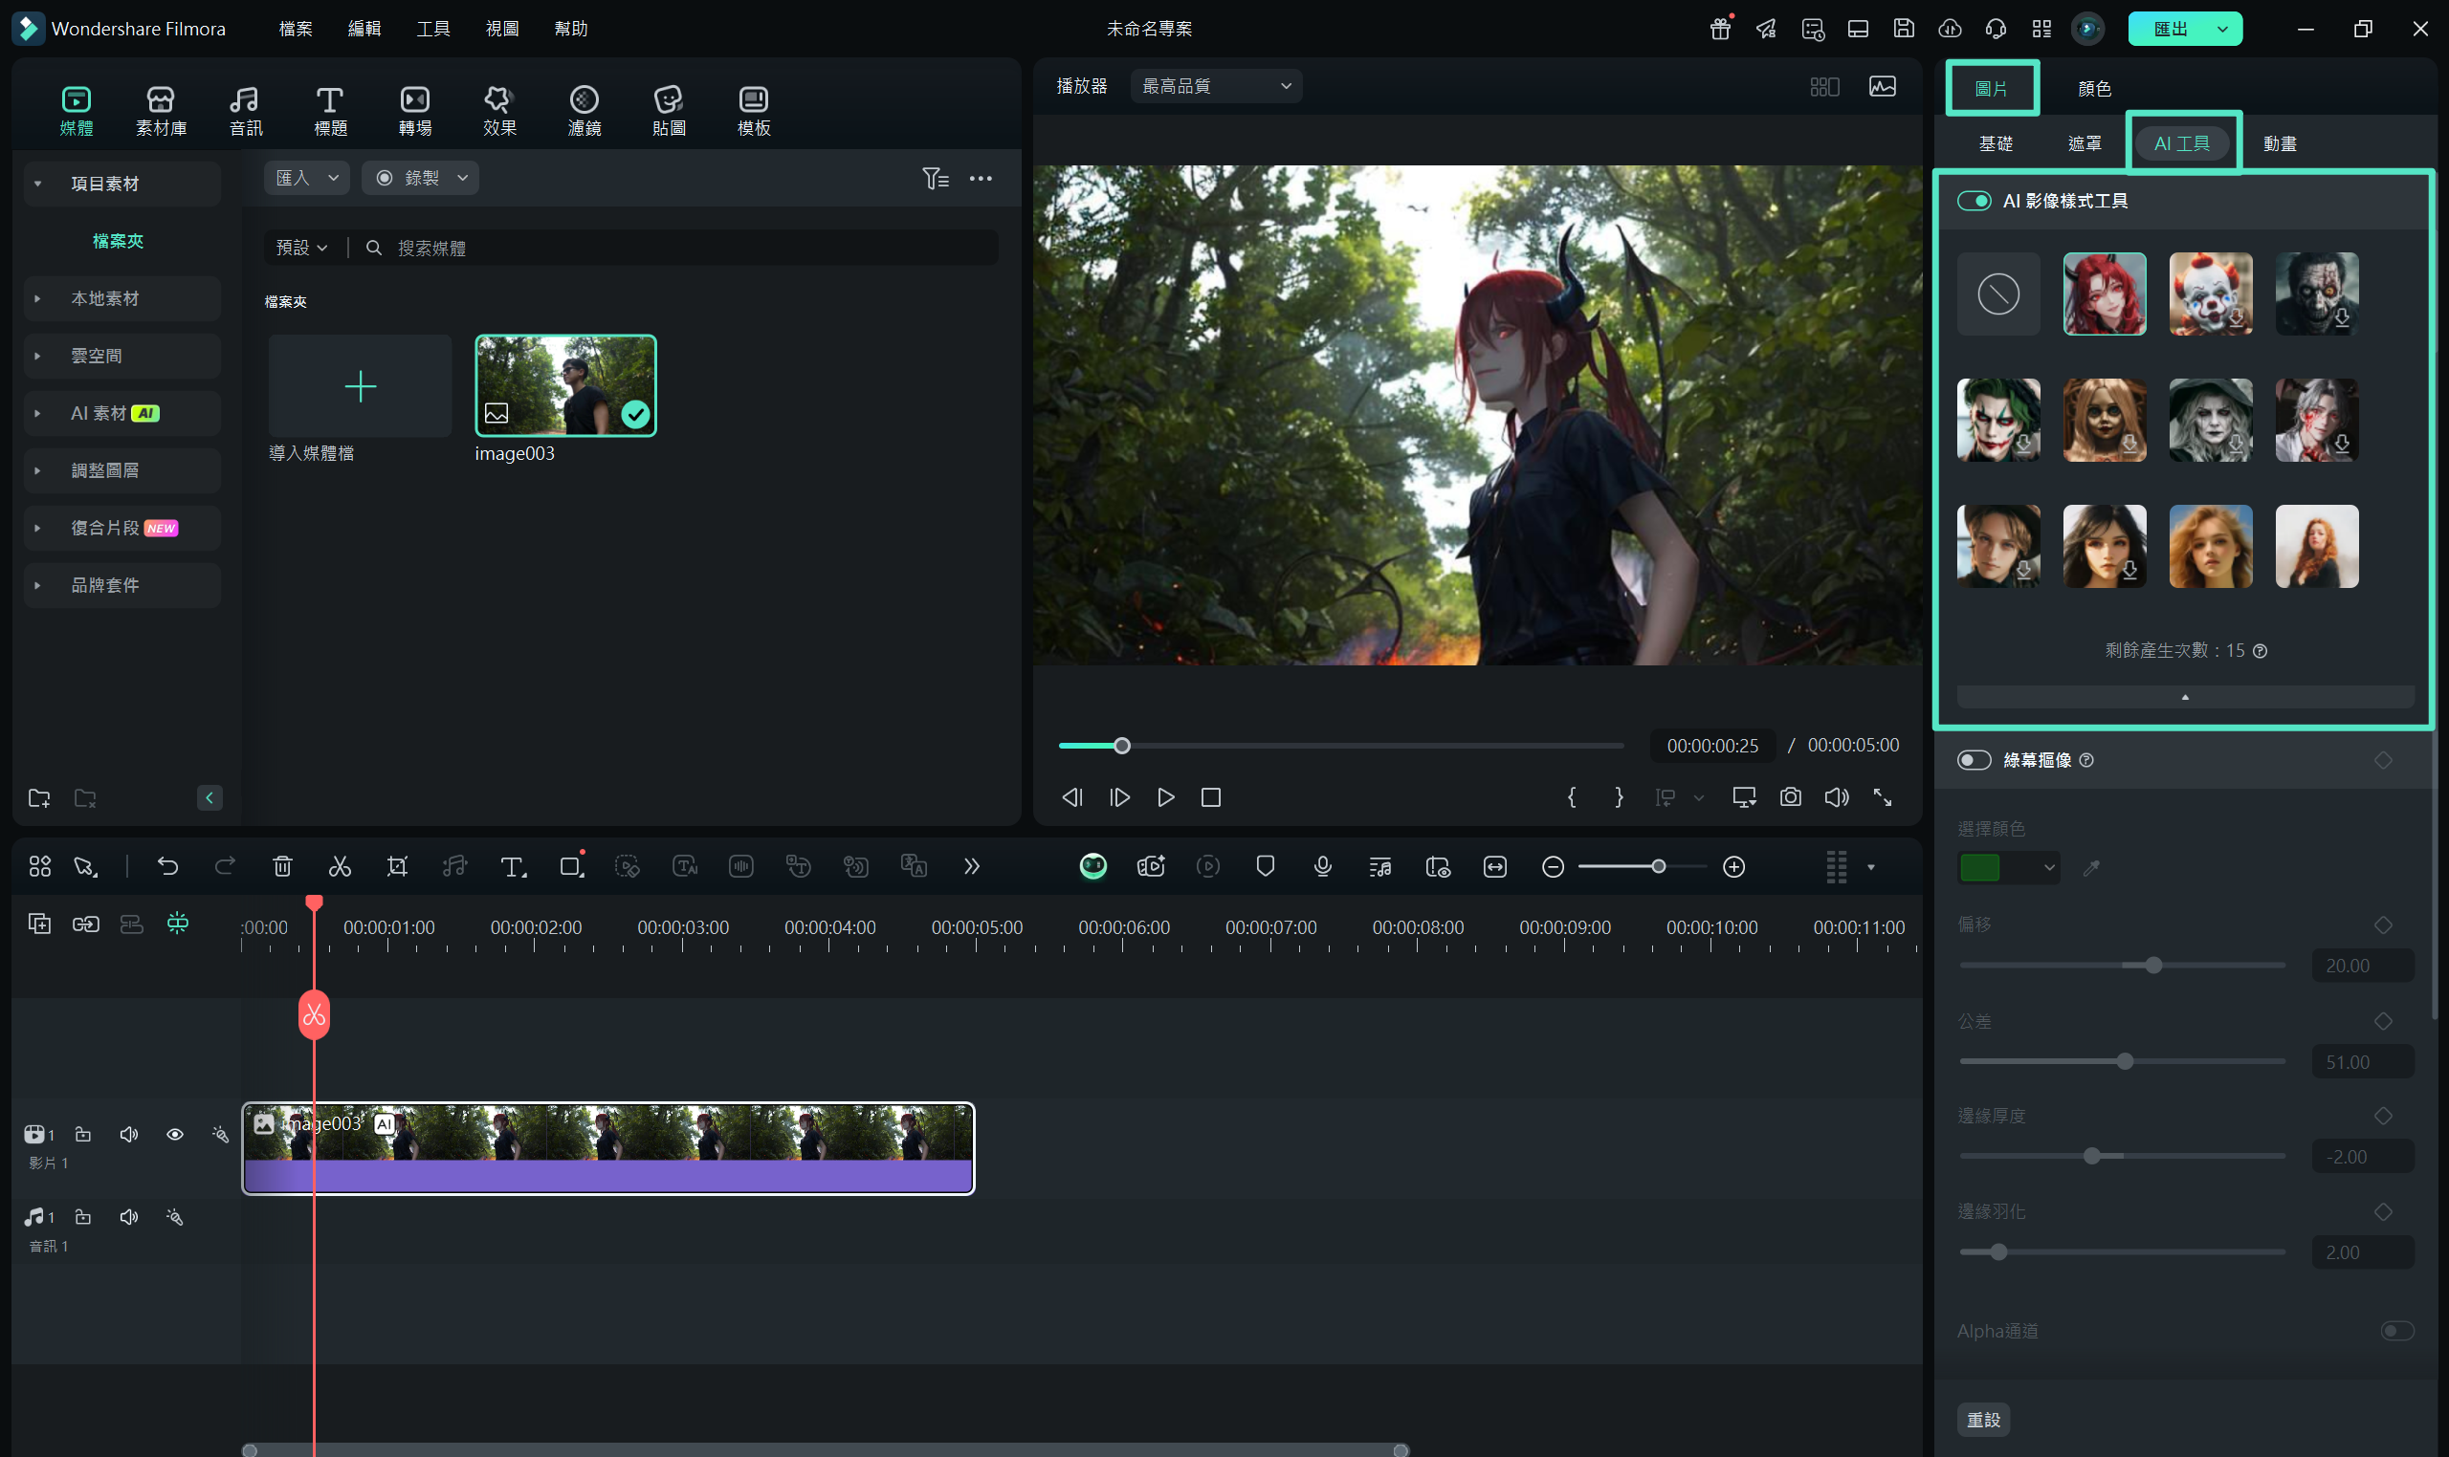Click the snapshot camera icon in player
Image resolution: width=2449 pixels, height=1457 pixels.
pos(1790,797)
